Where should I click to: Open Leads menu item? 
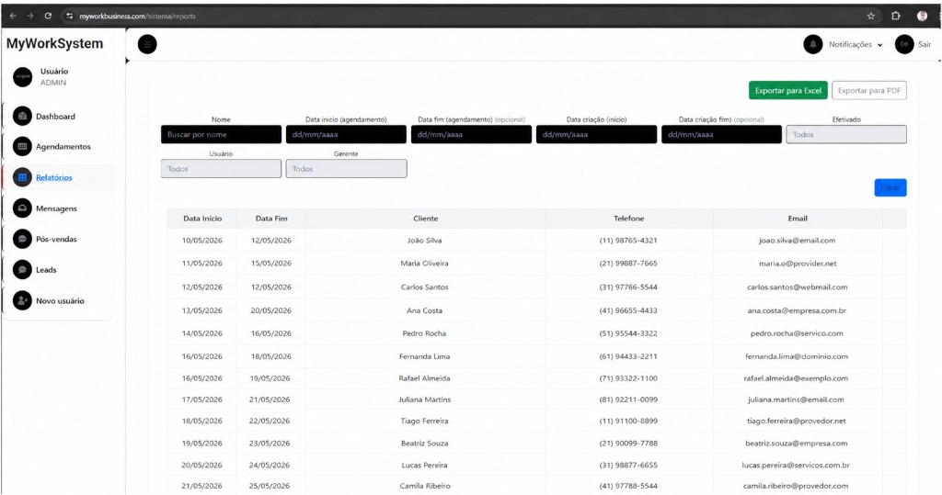point(46,270)
